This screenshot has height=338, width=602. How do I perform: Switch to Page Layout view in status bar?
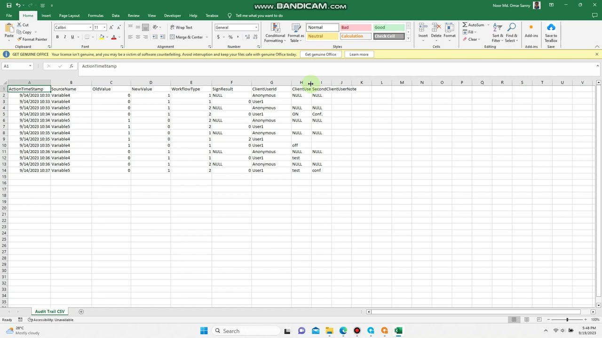[526, 320]
